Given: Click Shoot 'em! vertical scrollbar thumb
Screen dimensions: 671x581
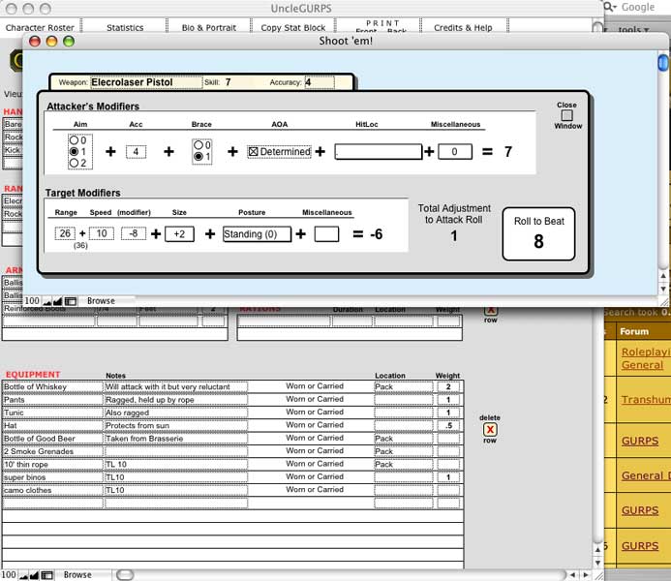Looking at the screenshot, I should pos(663,63).
